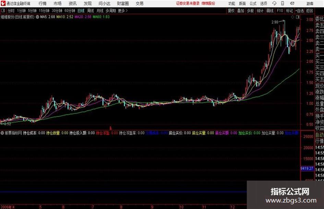This screenshot has width=324, height=209.
Task: Click the MA60: 1.83 indicator label
Action: pyautogui.click(x=101, y=17)
